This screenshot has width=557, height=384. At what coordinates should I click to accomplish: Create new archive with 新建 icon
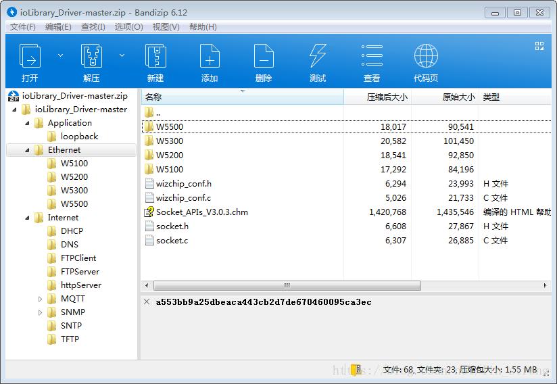coord(155,55)
